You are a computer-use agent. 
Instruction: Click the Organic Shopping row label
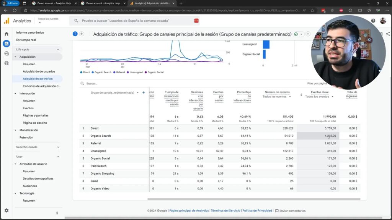click(102, 174)
